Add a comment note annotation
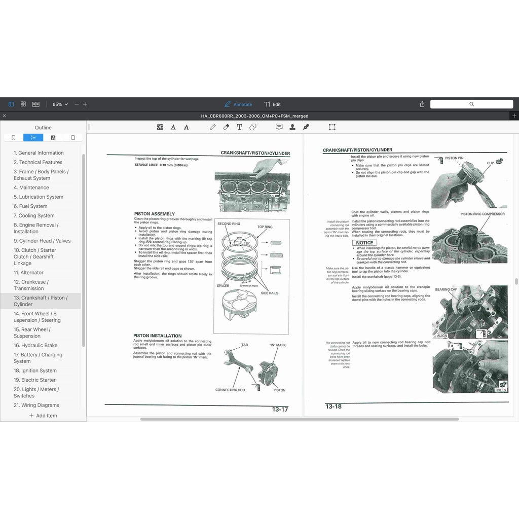This screenshot has width=519, height=519. 279,127
